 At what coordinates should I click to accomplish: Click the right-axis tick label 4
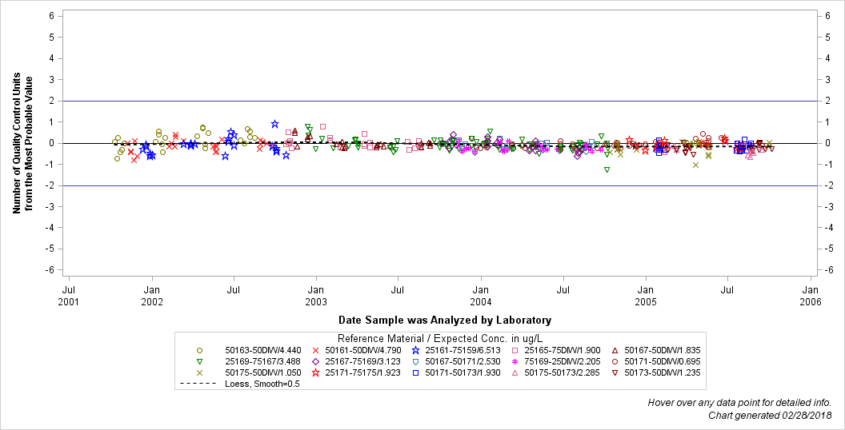coord(827,58)
